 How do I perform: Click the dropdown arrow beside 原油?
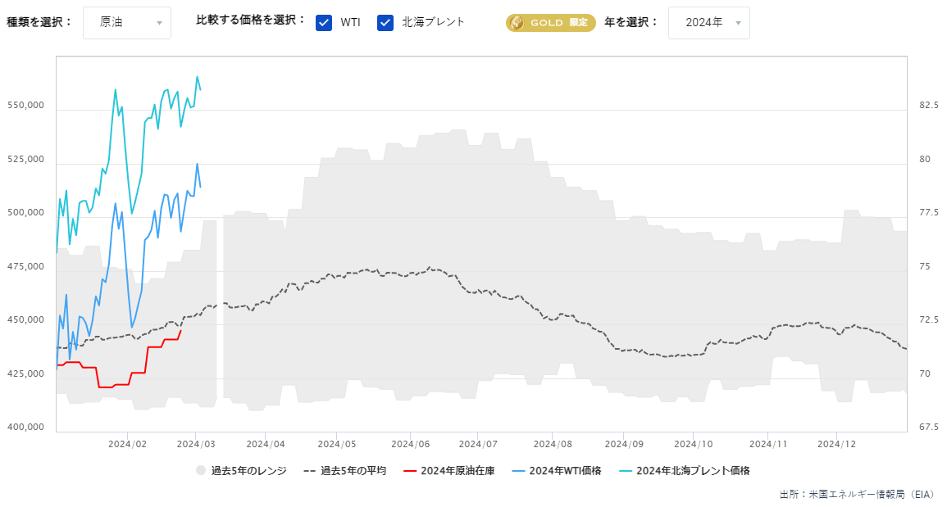(x=159, y=24)
